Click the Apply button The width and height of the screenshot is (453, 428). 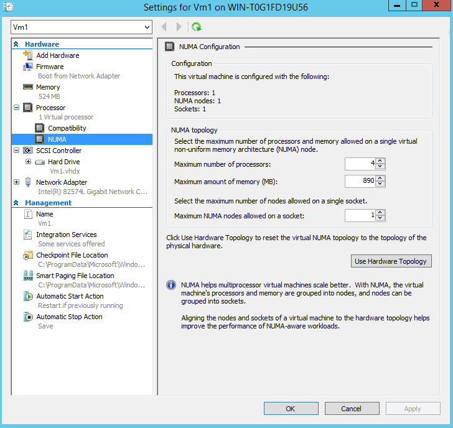point(413,408)
